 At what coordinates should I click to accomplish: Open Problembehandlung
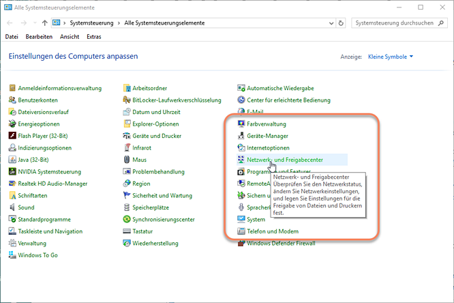point(158,171)
